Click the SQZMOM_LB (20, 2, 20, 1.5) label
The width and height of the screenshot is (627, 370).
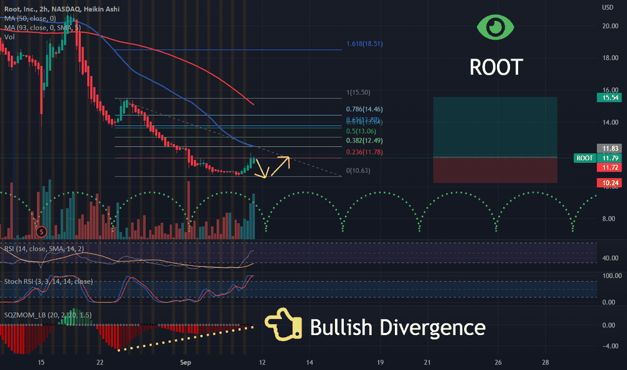click(48, 315)
